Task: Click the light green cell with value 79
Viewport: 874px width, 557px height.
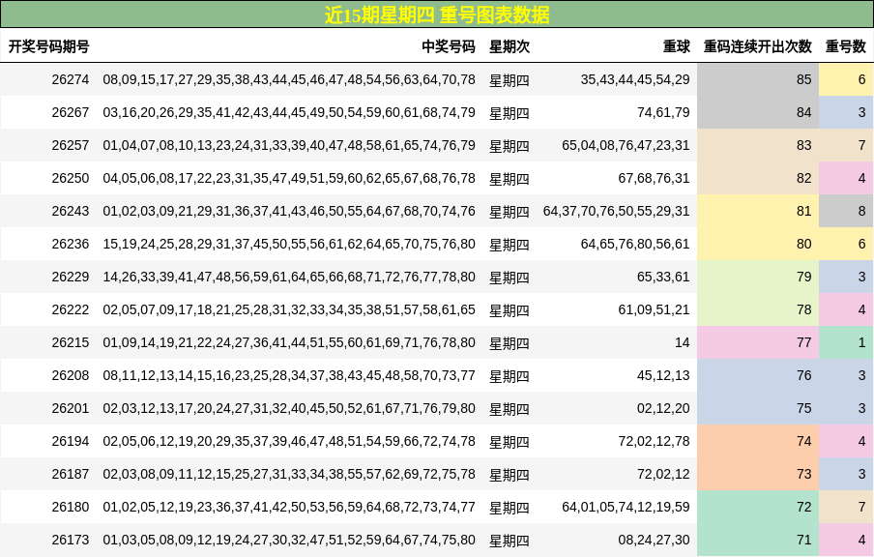Action: coord(758,278)
